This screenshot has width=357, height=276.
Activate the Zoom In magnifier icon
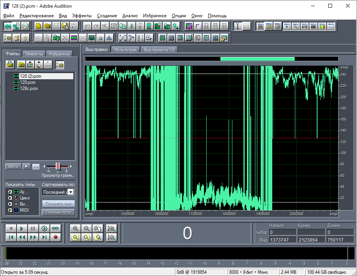click(74, 228)
